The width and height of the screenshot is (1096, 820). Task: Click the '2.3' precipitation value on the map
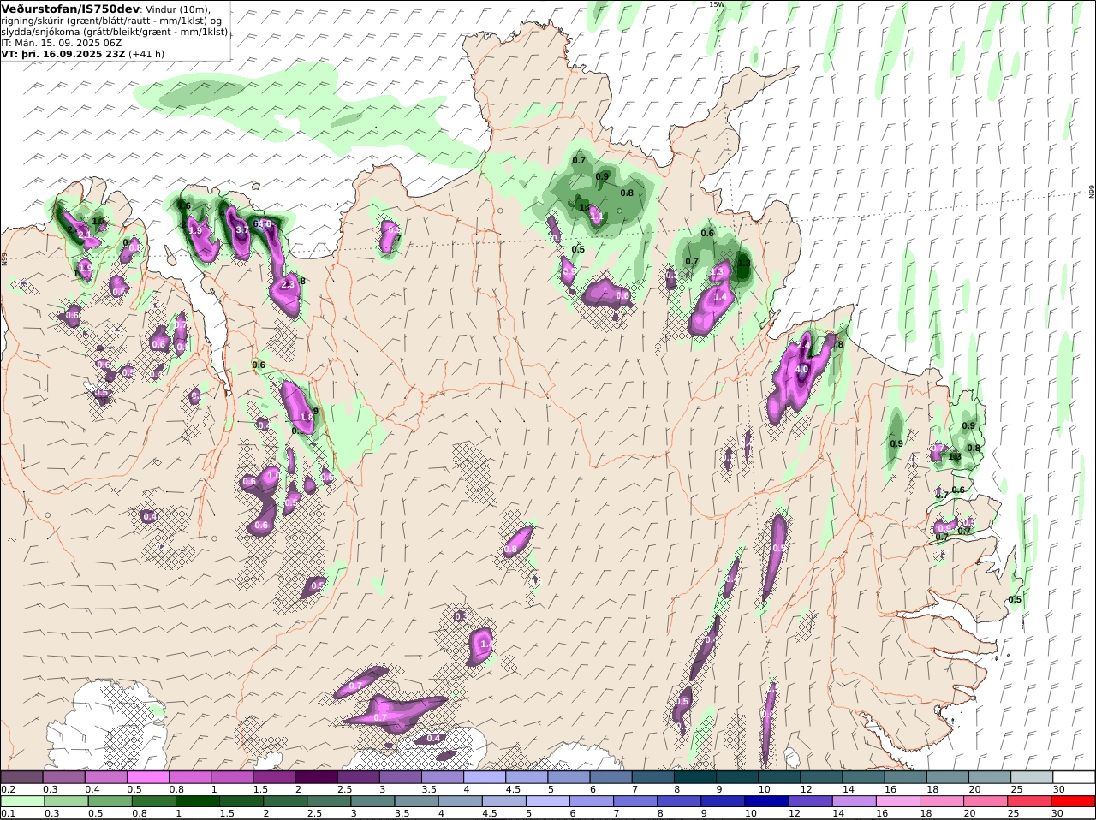pyautogui.click(x=288, y=284)
